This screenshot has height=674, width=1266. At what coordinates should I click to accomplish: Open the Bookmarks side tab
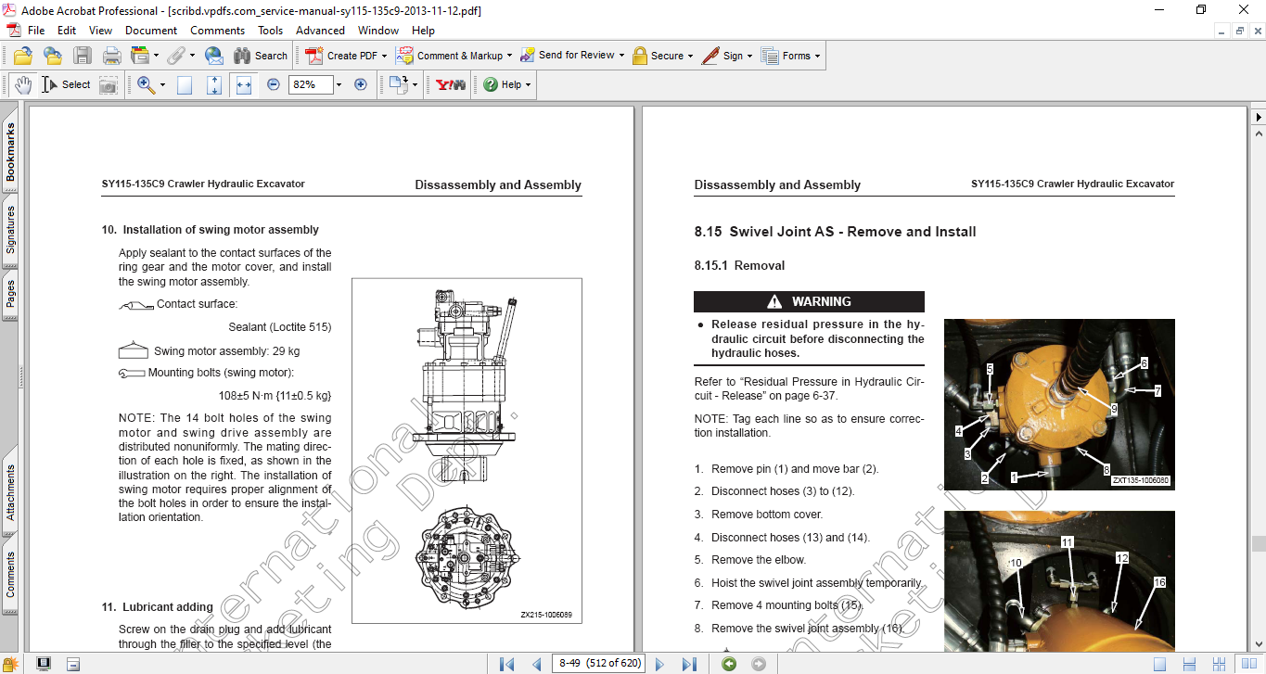[11, 152]
